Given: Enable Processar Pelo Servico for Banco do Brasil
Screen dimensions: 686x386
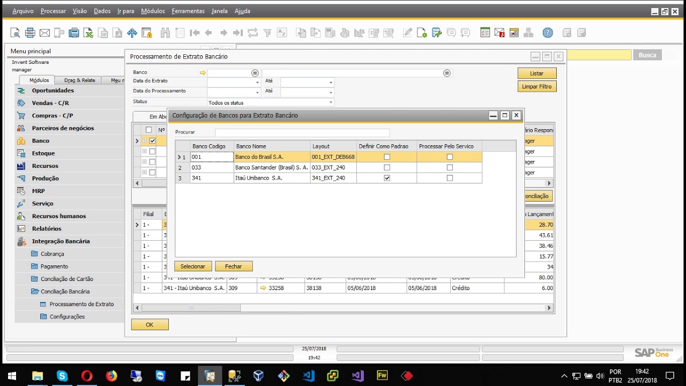Looking at the screenshot, I should click(450, 157).
